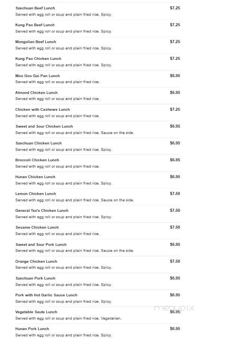This screenshot has height=339, width=241.
Task: Open Almond Chicken Lunch item
Action: point(36,93)
